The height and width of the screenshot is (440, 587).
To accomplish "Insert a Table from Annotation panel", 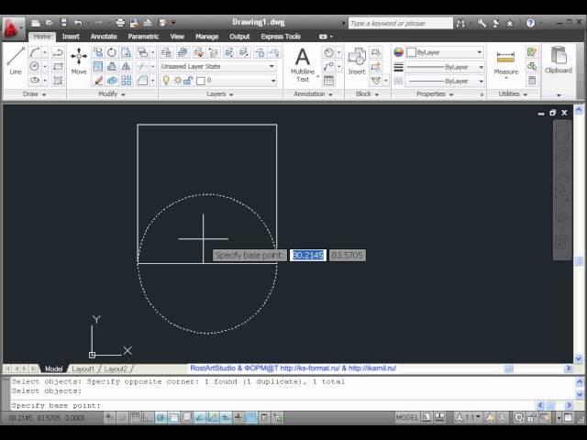I will pyautogui.click(x=328, y=81).
